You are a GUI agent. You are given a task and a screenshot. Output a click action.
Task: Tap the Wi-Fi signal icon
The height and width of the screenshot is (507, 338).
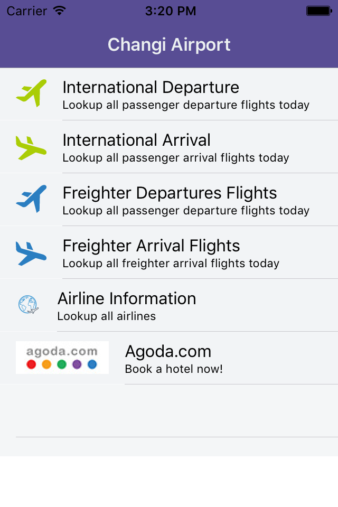58,10
